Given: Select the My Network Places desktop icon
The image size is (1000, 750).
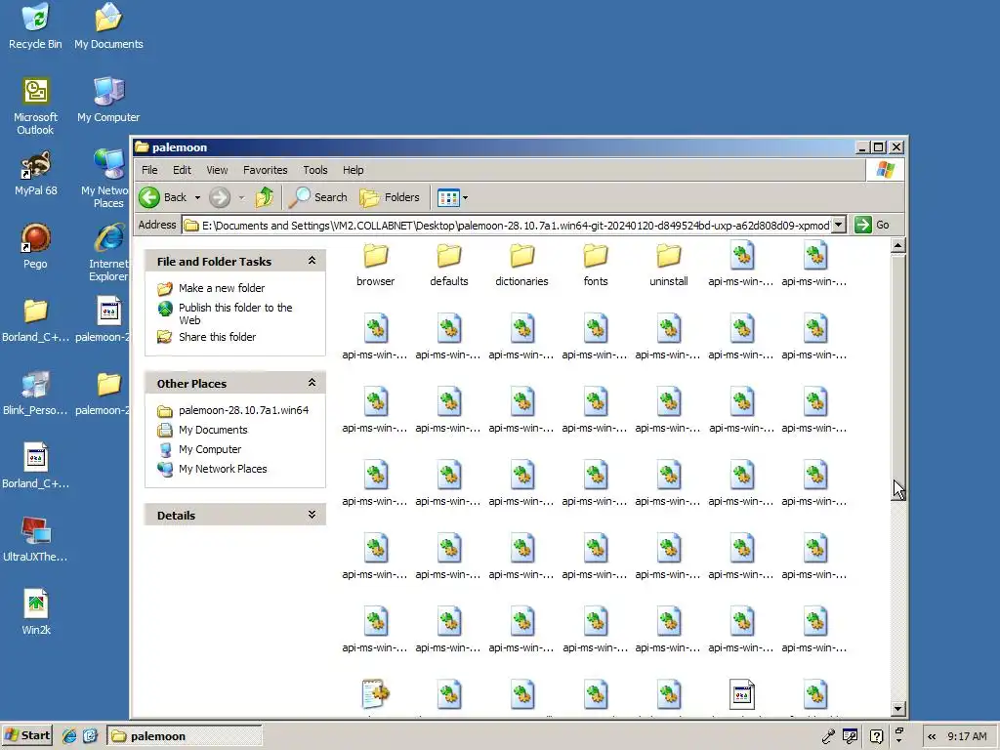Looking at the screenshot, I should [x=107, y=179].
